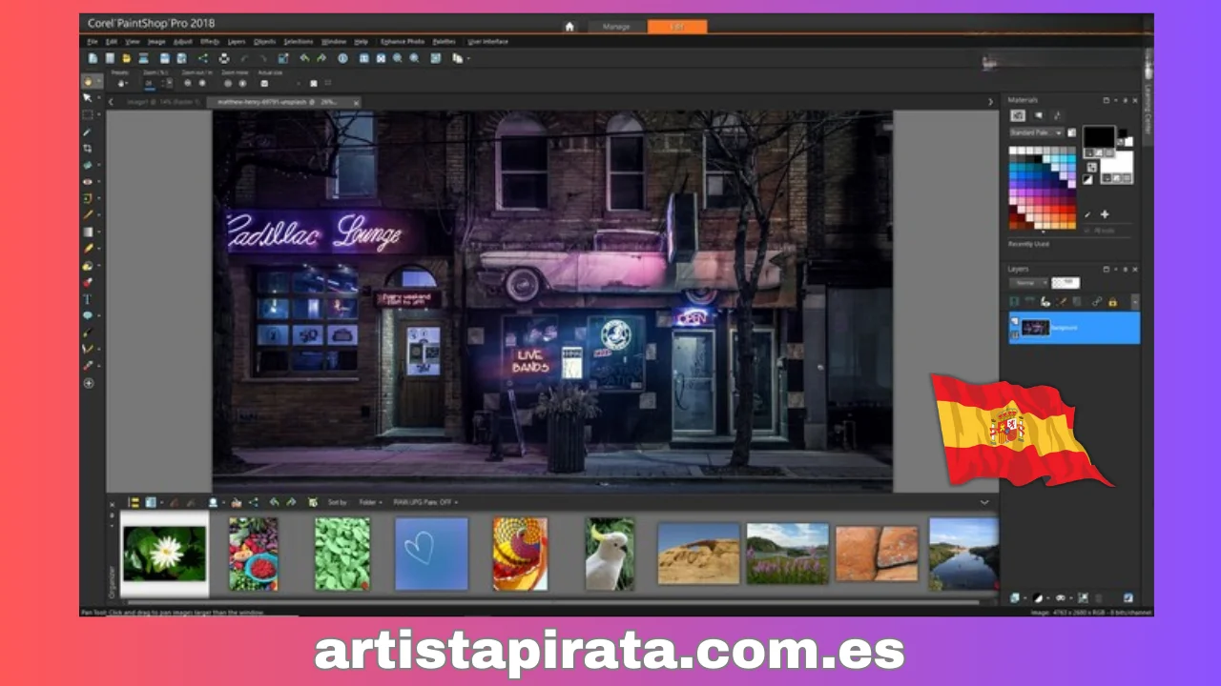Click the rotate right icon in Organizer toolbar
This screenshot has height=686, width=1221.
tap(291, 502)
